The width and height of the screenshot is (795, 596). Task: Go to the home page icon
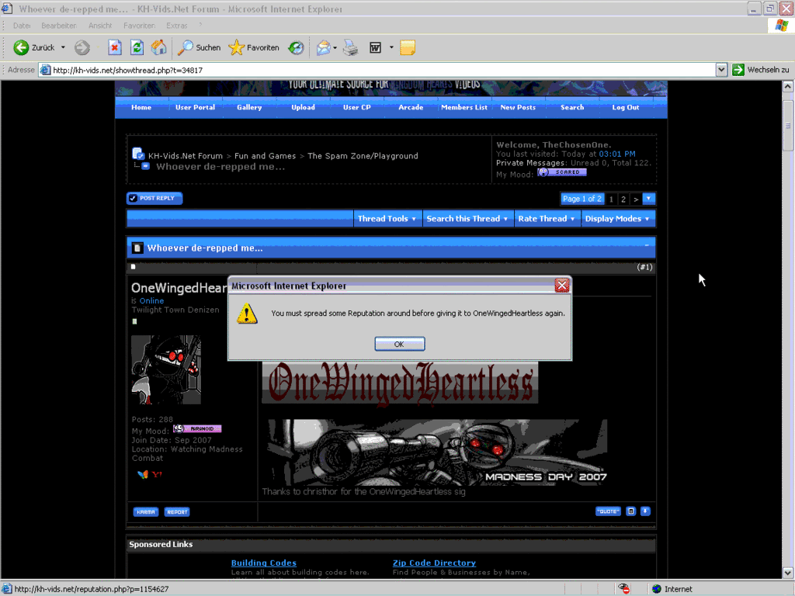(x=158, y=47)
